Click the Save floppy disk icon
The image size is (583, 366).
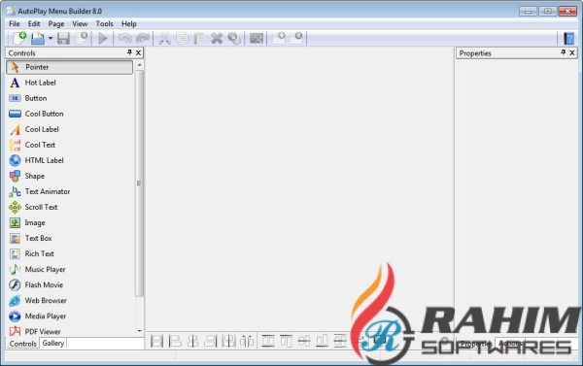[63, 38]
